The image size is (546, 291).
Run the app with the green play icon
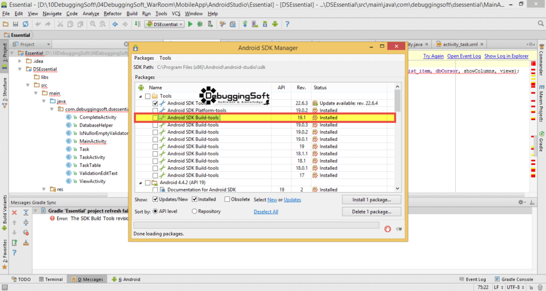(x=190, y=24)
